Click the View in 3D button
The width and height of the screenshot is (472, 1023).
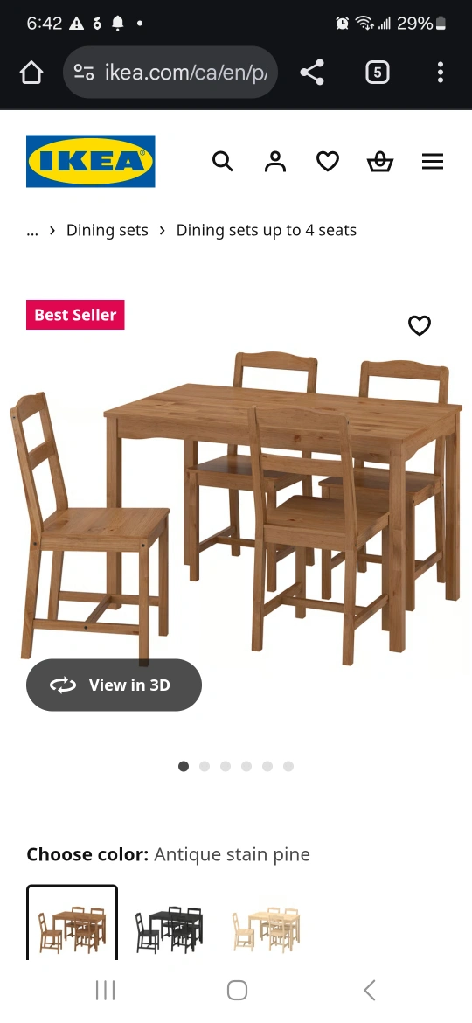(115, 685)
